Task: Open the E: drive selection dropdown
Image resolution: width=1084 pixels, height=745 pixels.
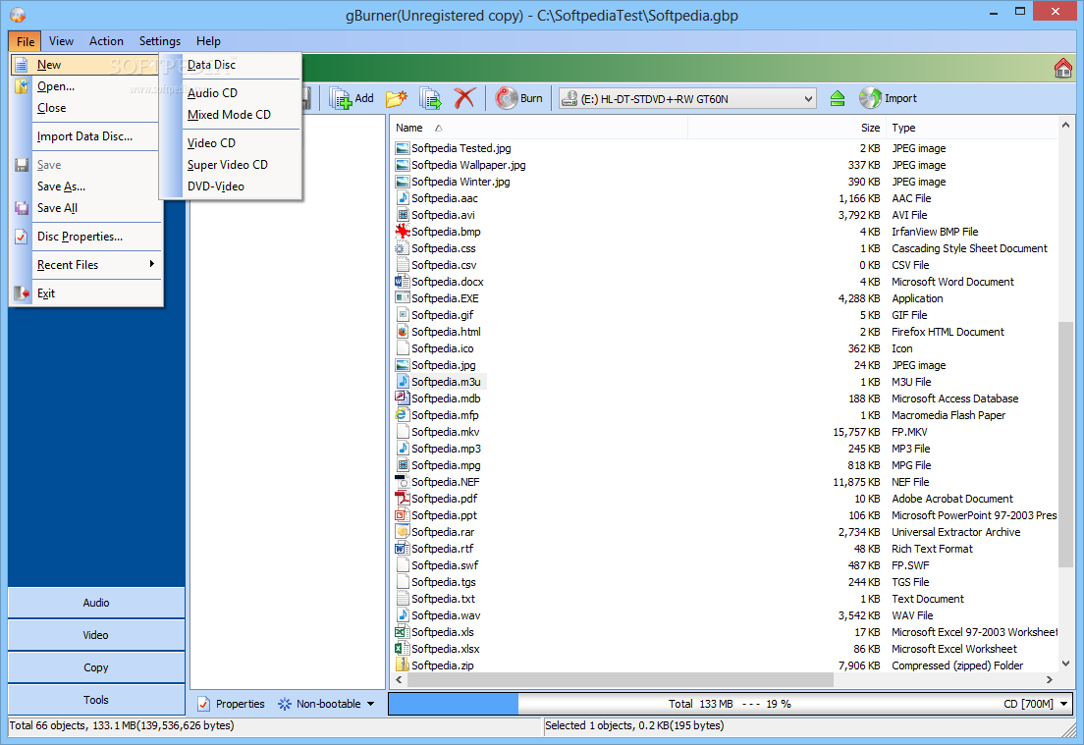Action: [808, 99]
